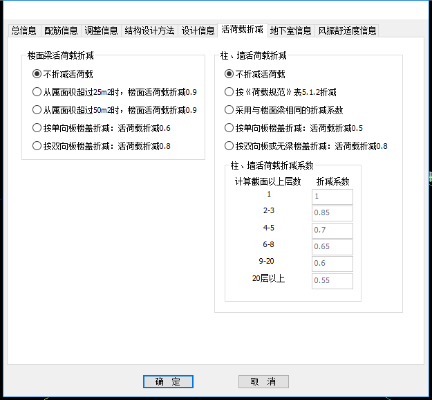432x400 pixels.
Task: Switch to the 总信息 tab
Action: click(24, 30)
